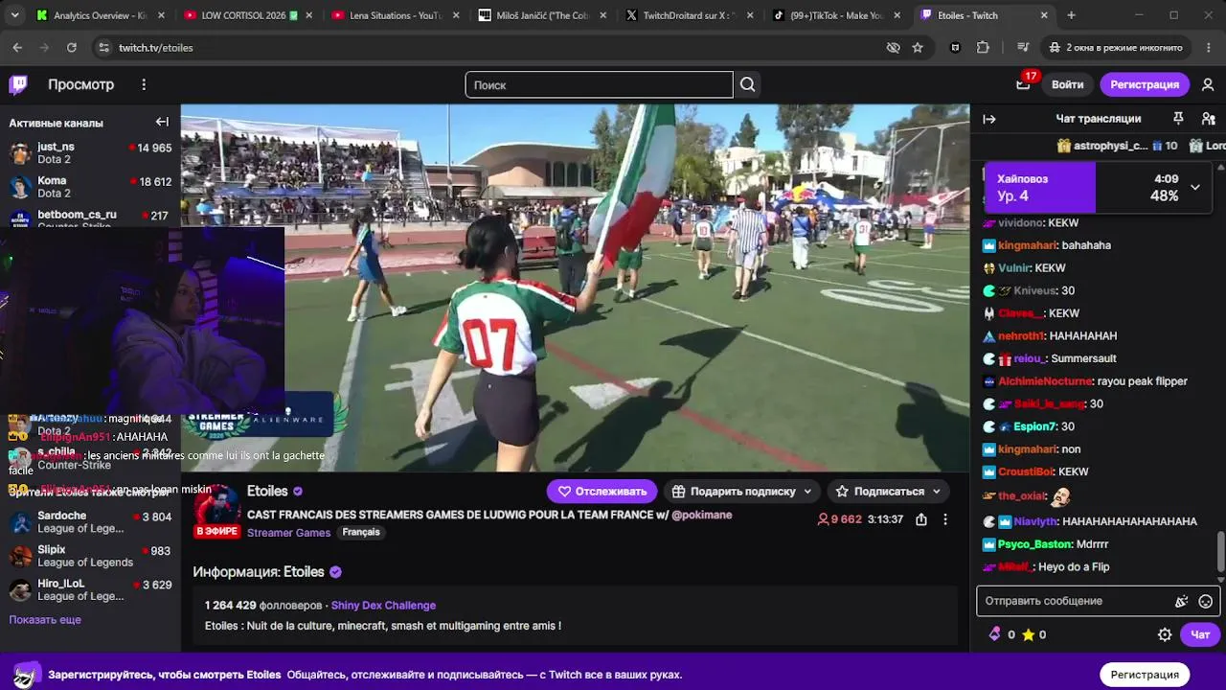Open a new browser tab
The image size is (1226, 690).
(1071, 15)
